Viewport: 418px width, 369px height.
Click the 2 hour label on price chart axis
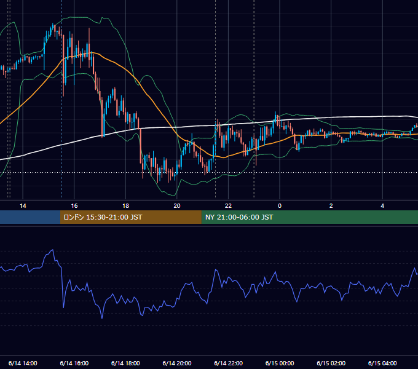[x=331, y=206]
